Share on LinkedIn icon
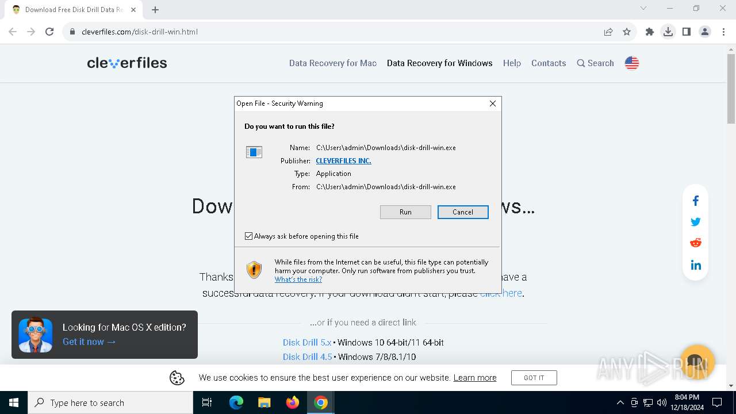The width and height of the screenshot is (736, 414). click(x=696, y=265)
